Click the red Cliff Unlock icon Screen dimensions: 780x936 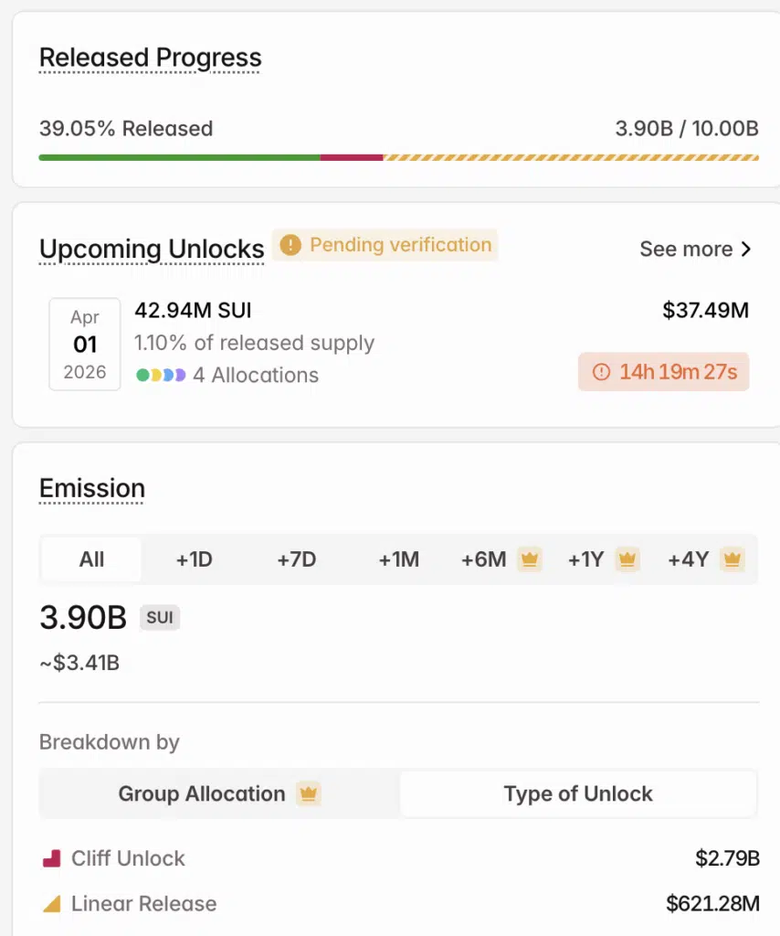[x=52, y=858]
